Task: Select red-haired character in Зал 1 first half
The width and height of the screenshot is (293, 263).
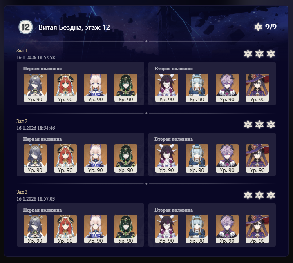Action: (x=65, y=88)
